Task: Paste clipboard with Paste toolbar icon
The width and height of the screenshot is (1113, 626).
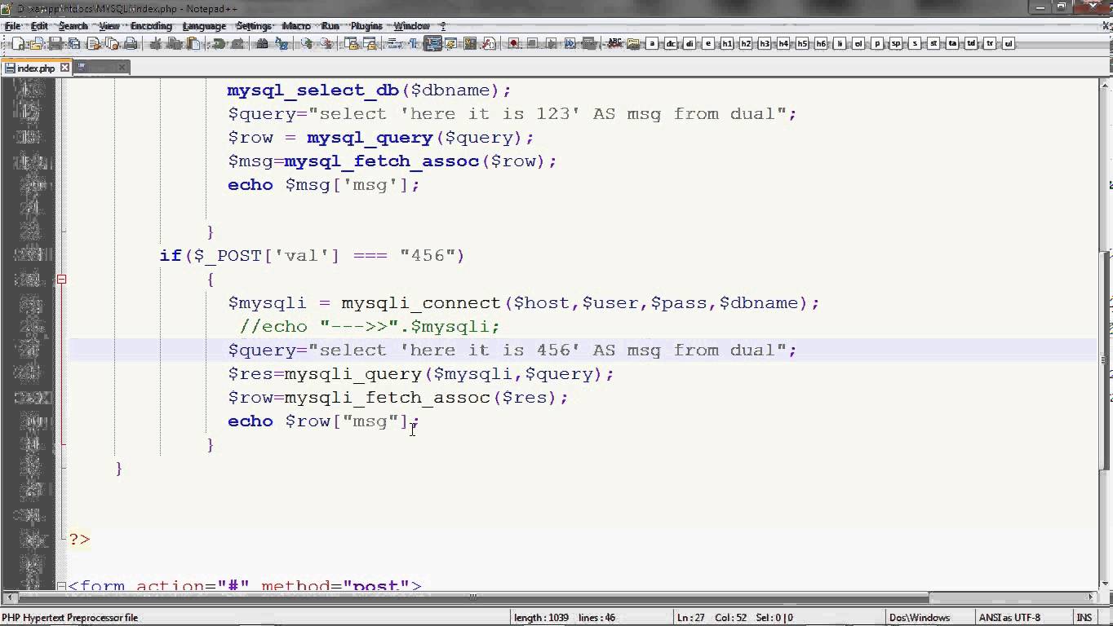Action: [193, 43]
